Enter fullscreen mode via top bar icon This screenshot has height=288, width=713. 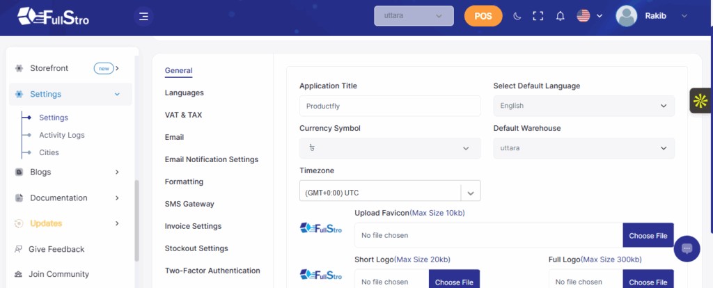538,16
